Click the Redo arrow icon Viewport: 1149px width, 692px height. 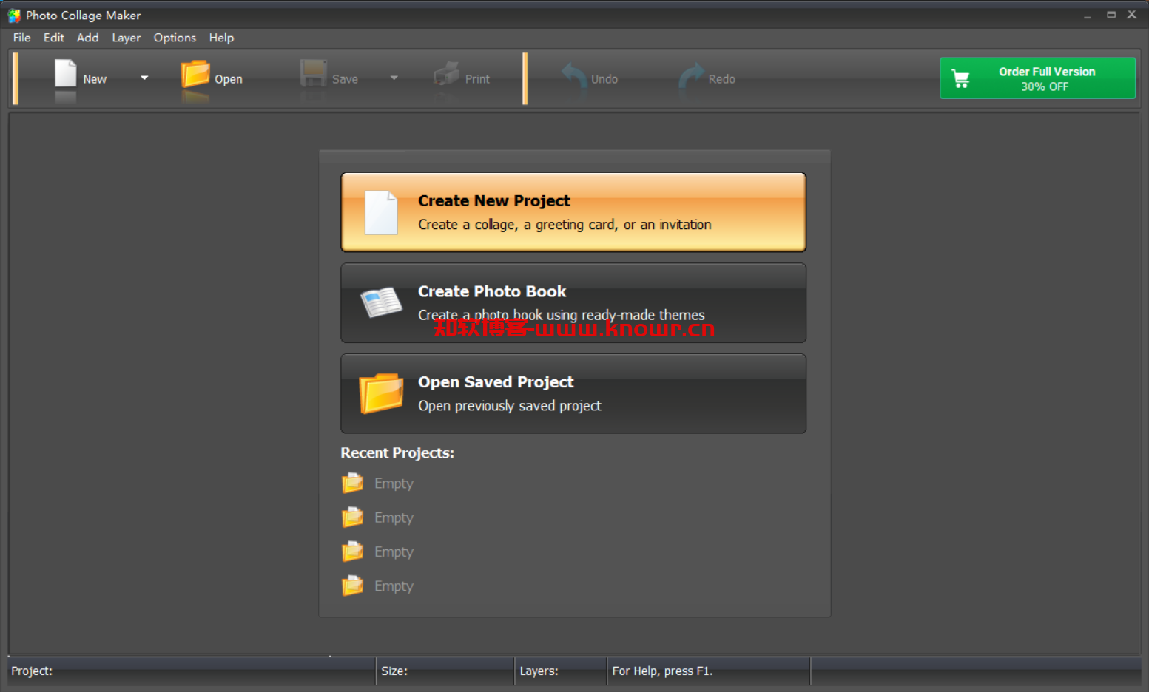692,75
